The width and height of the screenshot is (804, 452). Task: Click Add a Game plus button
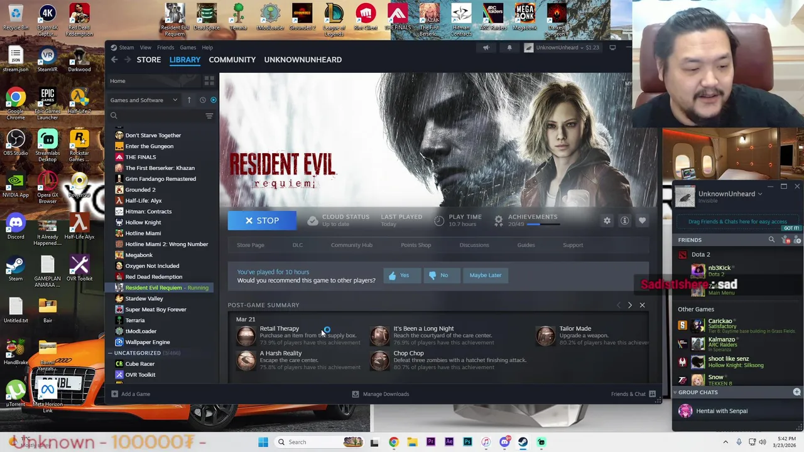coord(114,394)
